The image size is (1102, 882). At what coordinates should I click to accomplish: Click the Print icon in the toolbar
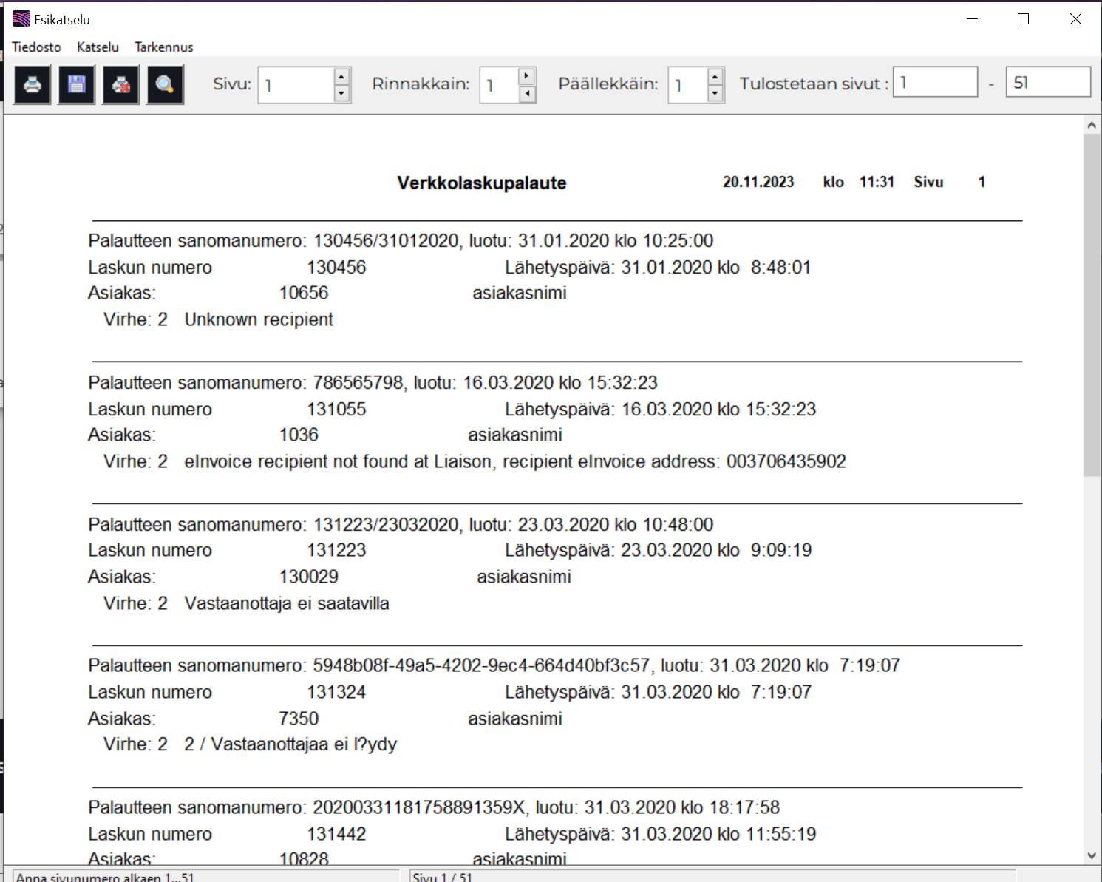[x=33, y=85]
